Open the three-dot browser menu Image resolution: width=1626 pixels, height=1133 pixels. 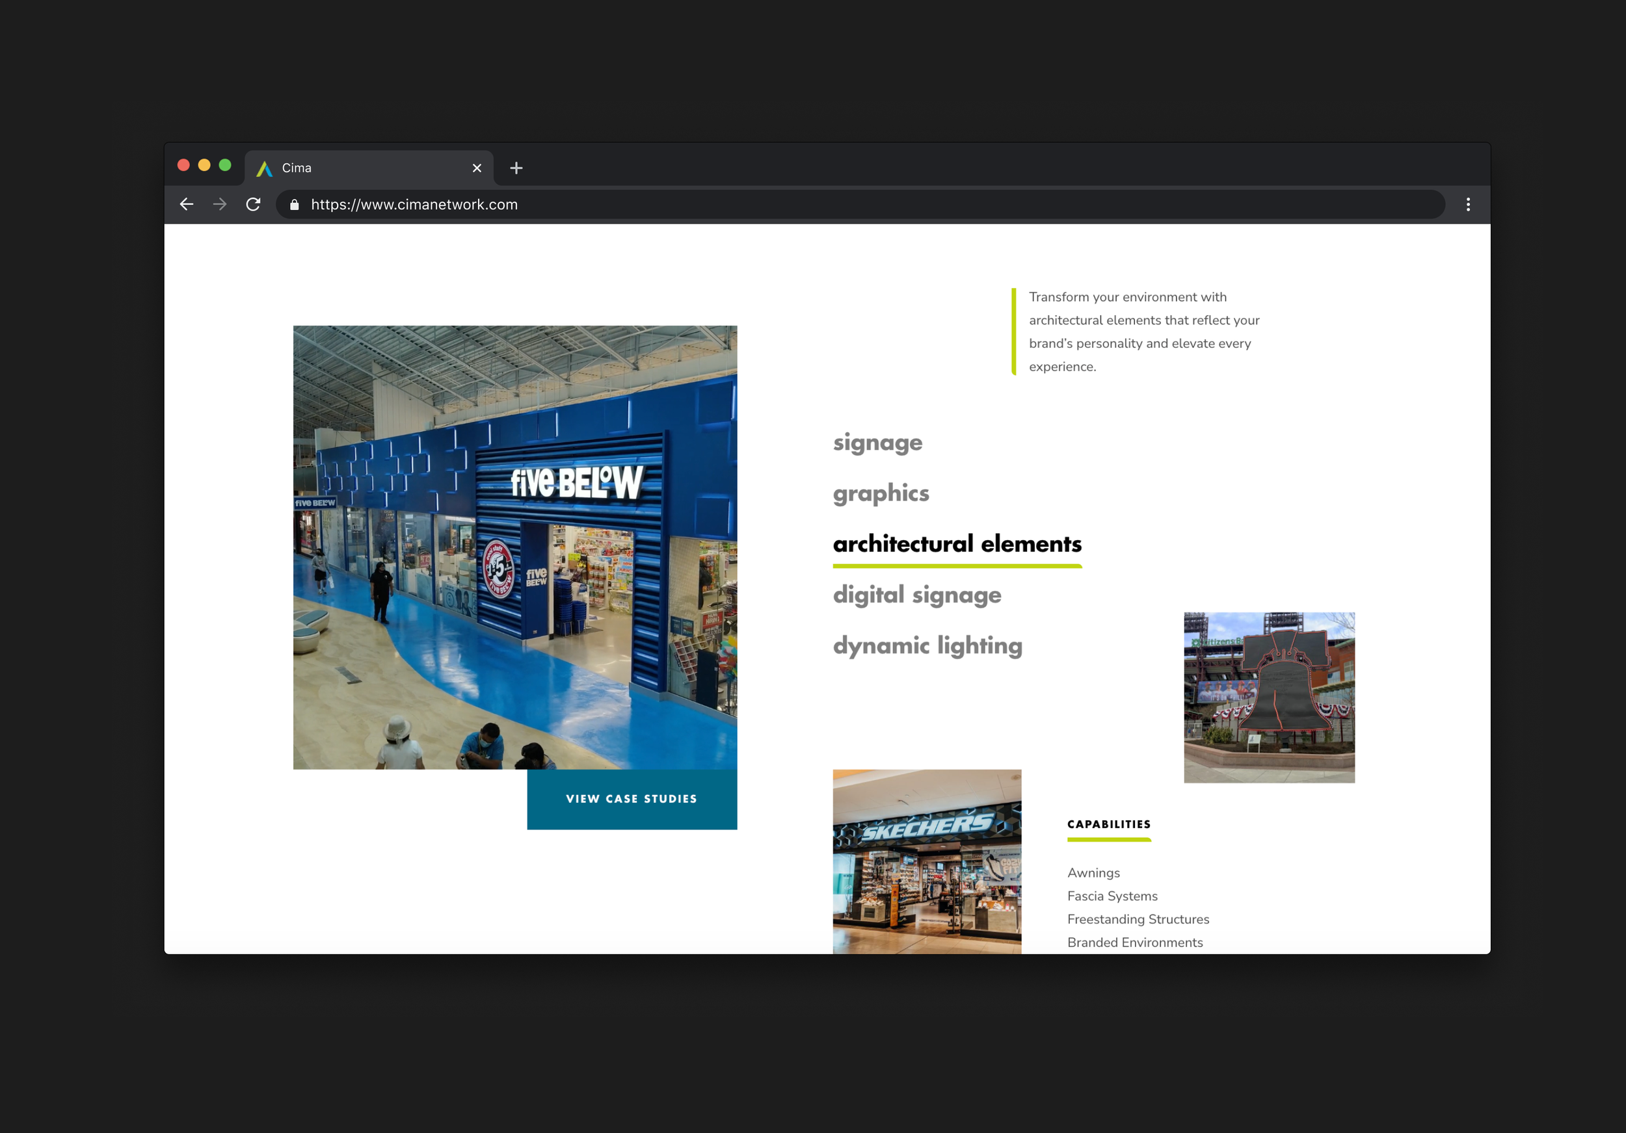tap(1468, 205)
